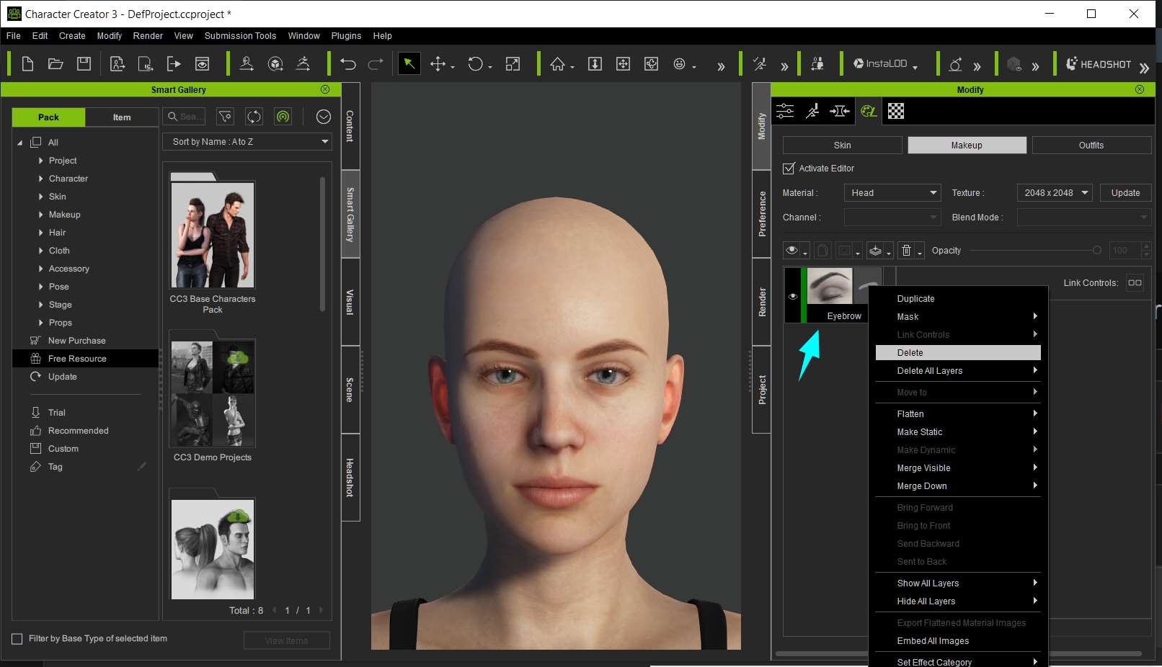Collapse the All tree node
The height and width of the screenshot is (667, 1162).
pos(19,143)
